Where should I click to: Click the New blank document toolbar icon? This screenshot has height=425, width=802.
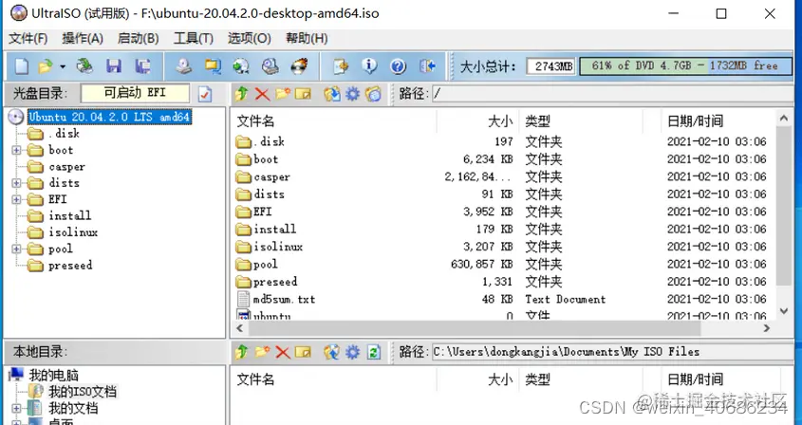click(22, 66)
